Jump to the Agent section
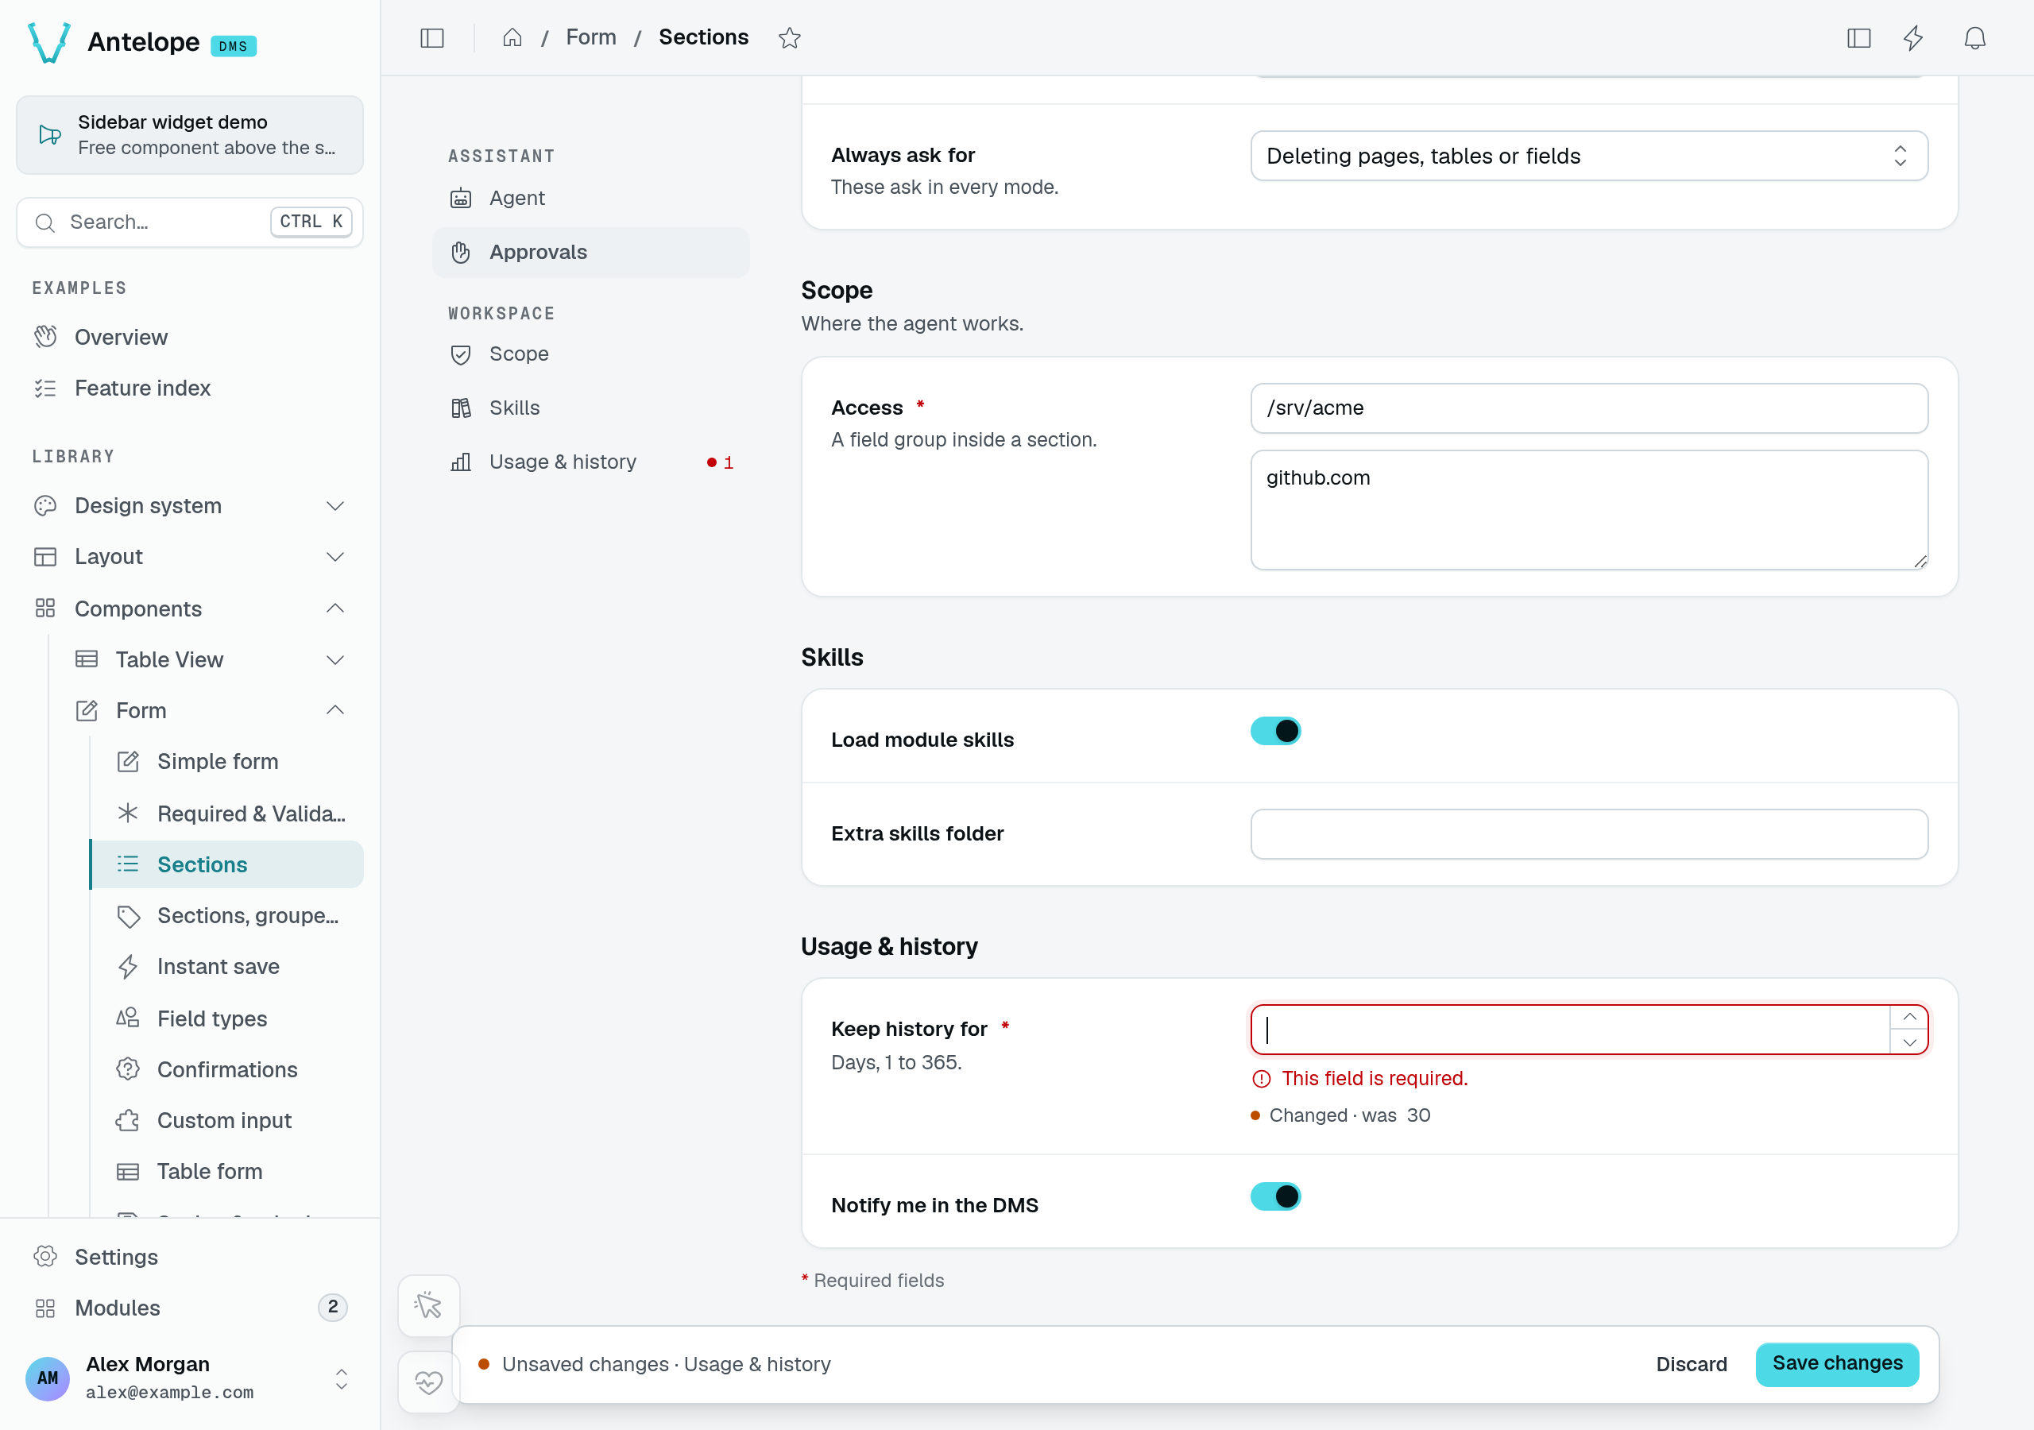Viewport: 2034px width, 1430px height. pos(590,198)
